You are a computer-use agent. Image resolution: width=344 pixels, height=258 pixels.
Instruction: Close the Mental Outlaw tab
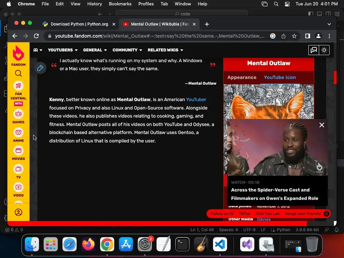[x=194, y=24]
